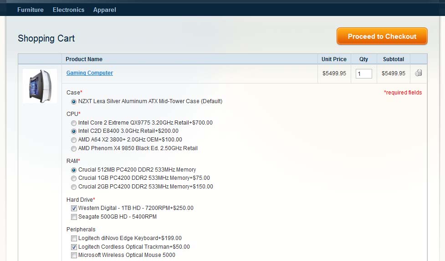The image size is (445, 261).
Task: Click the quantity input field
Action: point(363,73)
